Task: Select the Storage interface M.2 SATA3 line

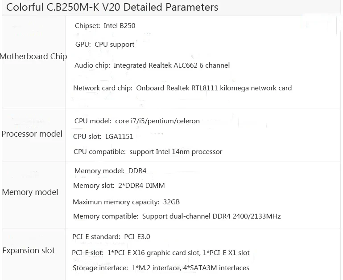Action: click(161, 268)
